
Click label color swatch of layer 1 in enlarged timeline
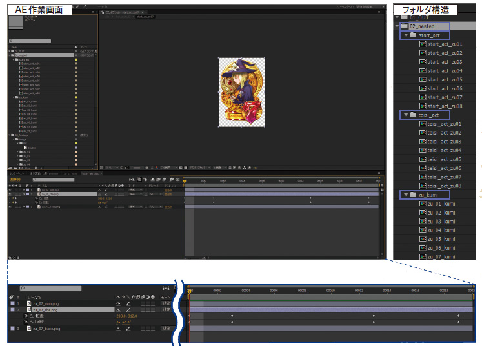click(x=13, y=303)
